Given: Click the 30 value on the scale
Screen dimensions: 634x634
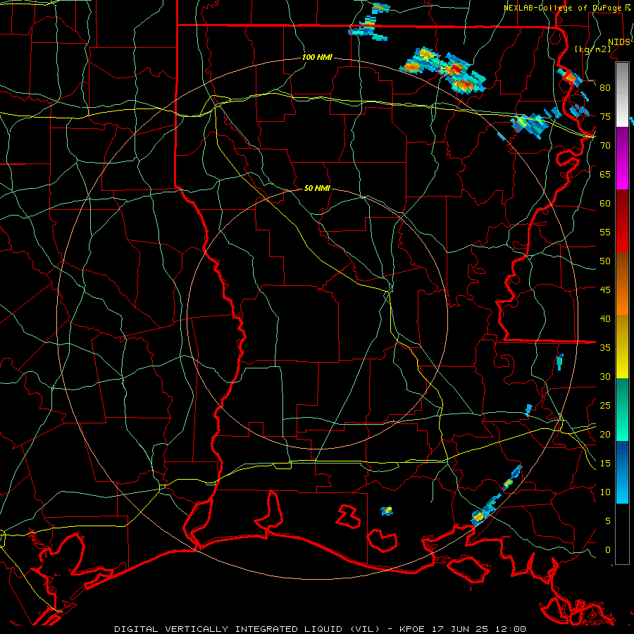Looking at the screenshot, I should click(605, 376).
